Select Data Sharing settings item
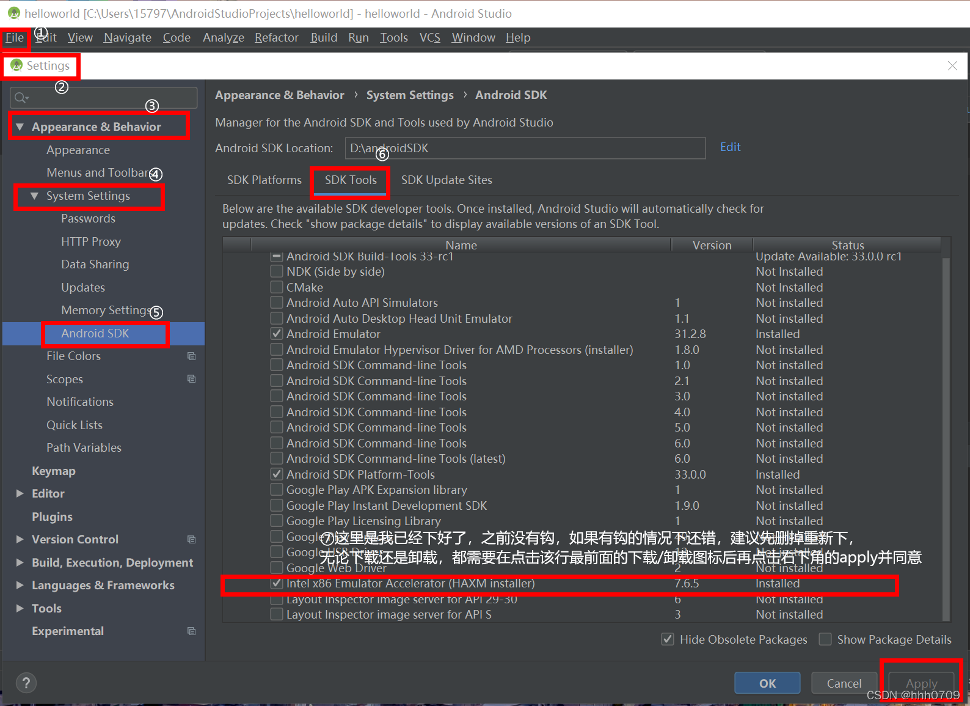 95,264
